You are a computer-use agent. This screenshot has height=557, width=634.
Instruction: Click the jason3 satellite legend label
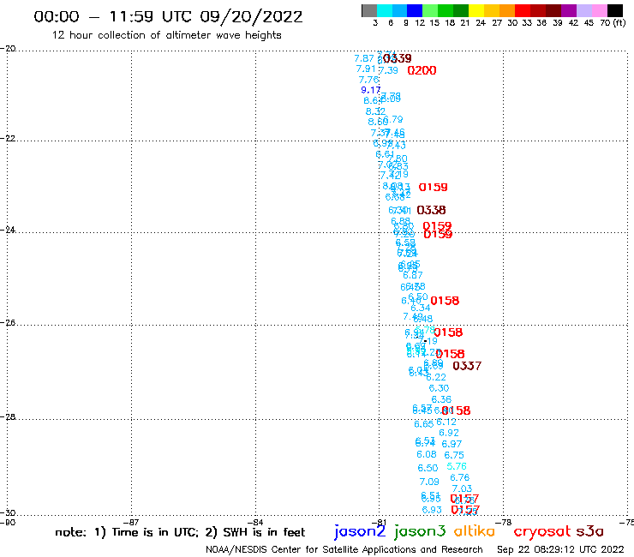[420, 531]
